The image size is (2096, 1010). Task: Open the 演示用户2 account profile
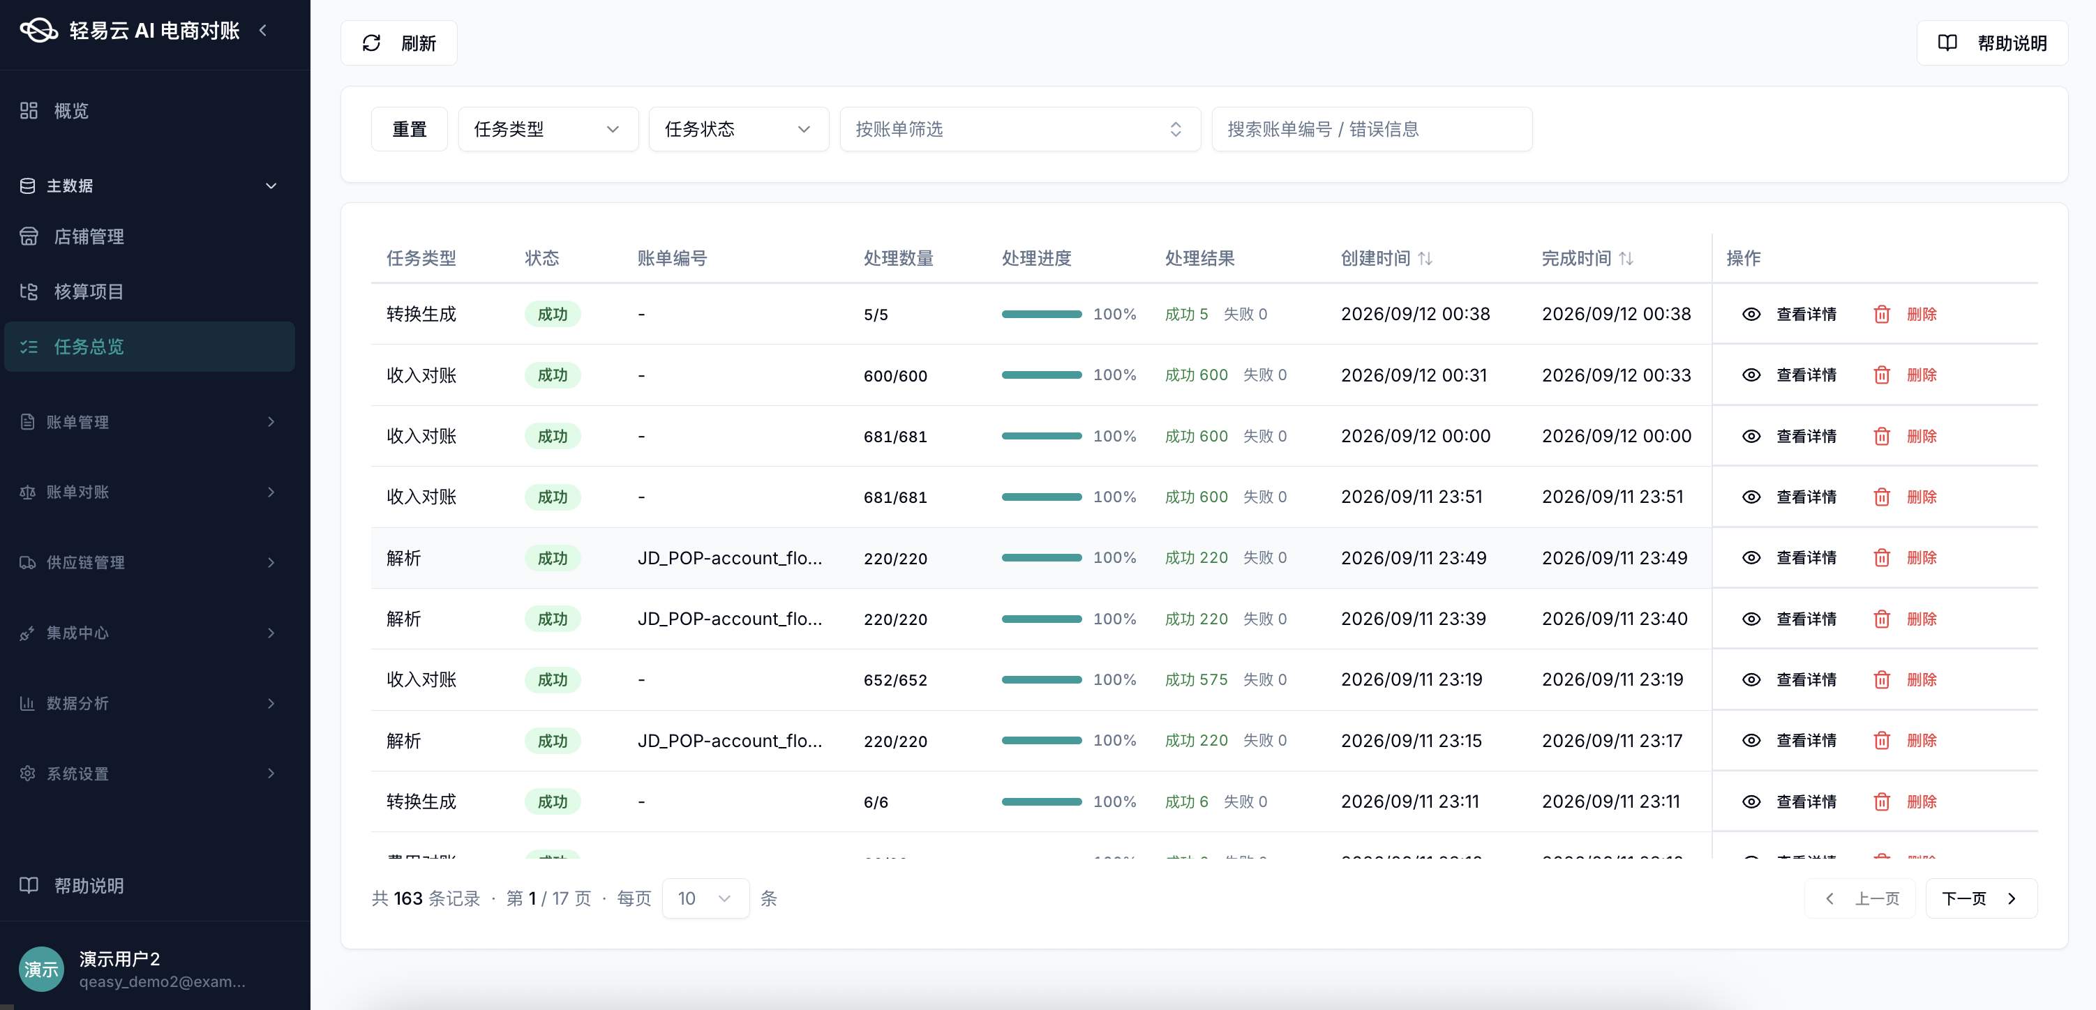(155, 970)
